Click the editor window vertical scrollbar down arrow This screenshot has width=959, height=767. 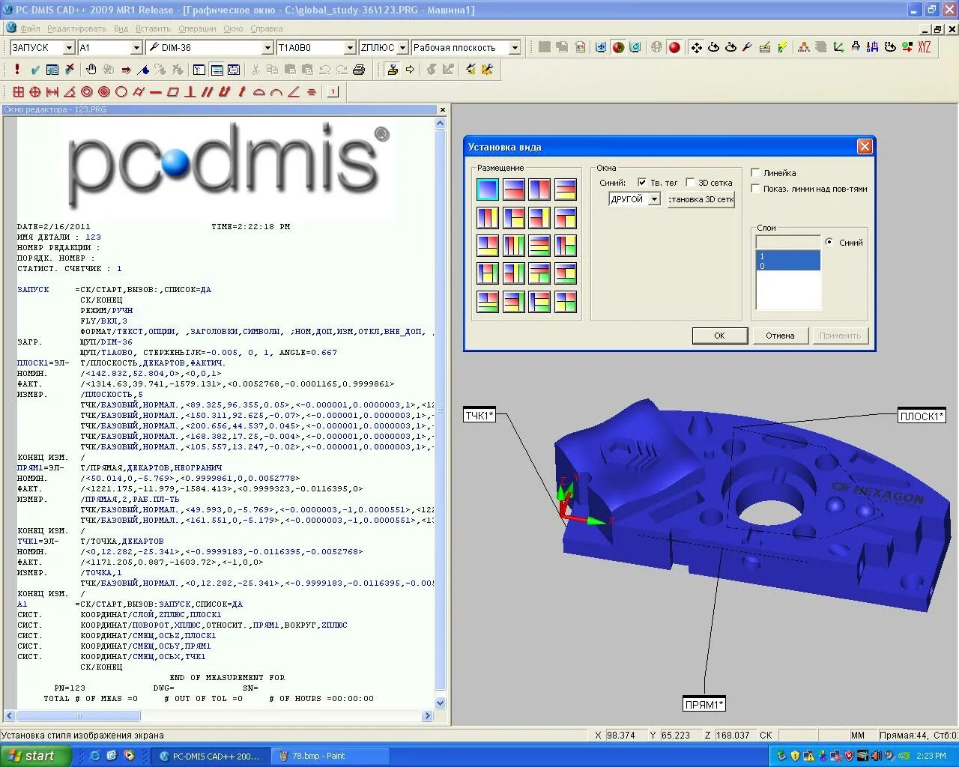click(x=441, y=703)
